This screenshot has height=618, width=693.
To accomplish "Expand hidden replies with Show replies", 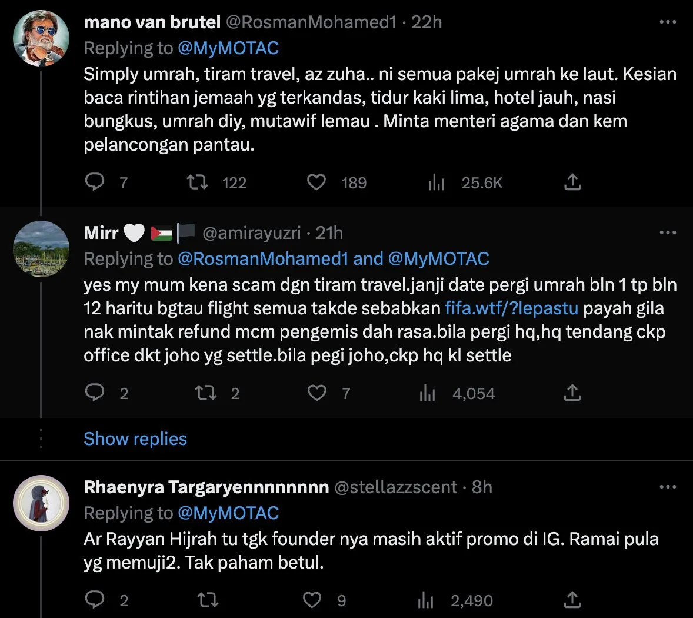I will (135, 439).
